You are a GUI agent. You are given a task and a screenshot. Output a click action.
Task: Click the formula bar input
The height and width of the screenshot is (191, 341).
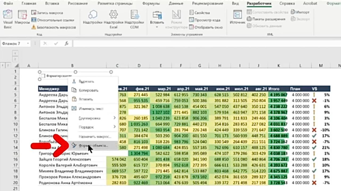click(x=207, y=44)
